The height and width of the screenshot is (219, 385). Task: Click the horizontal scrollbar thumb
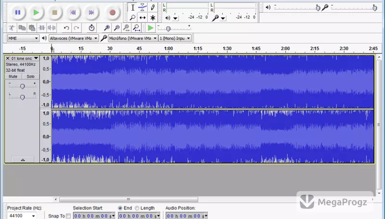128,199
